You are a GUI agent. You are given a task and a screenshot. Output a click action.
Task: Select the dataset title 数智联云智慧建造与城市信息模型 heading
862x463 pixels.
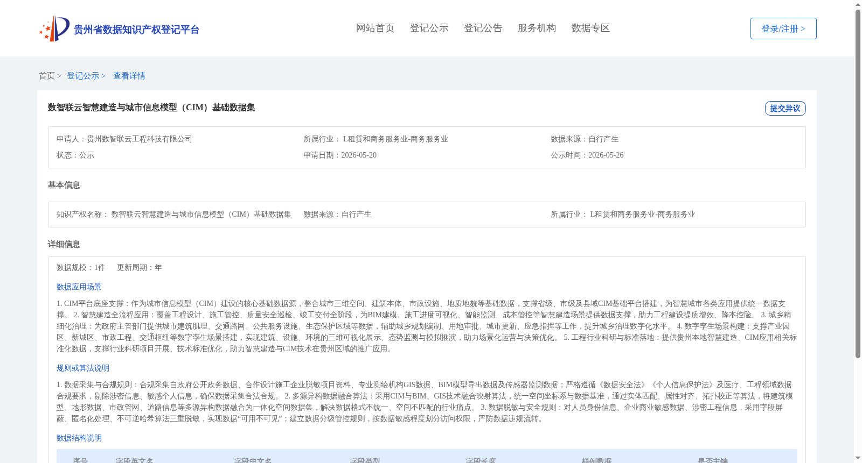(x=151, y=108)
